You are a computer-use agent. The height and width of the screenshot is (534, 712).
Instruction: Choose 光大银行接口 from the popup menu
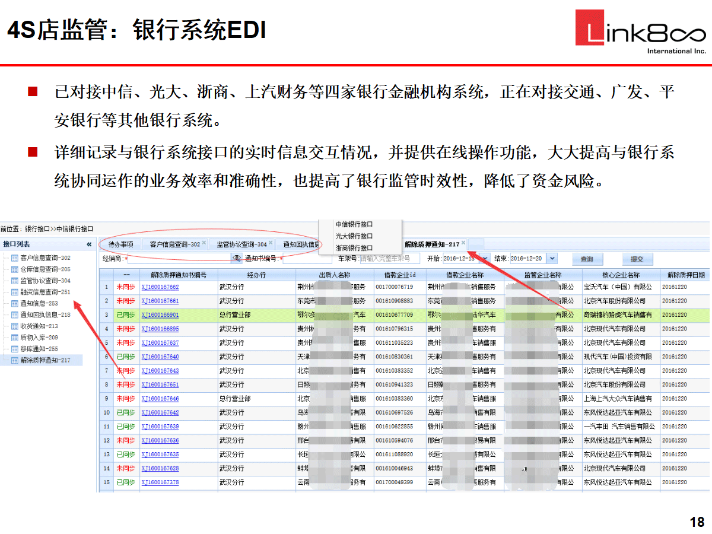coord(354,236)
